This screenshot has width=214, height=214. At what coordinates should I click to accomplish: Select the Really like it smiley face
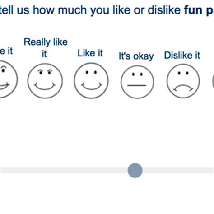(45, 81)
